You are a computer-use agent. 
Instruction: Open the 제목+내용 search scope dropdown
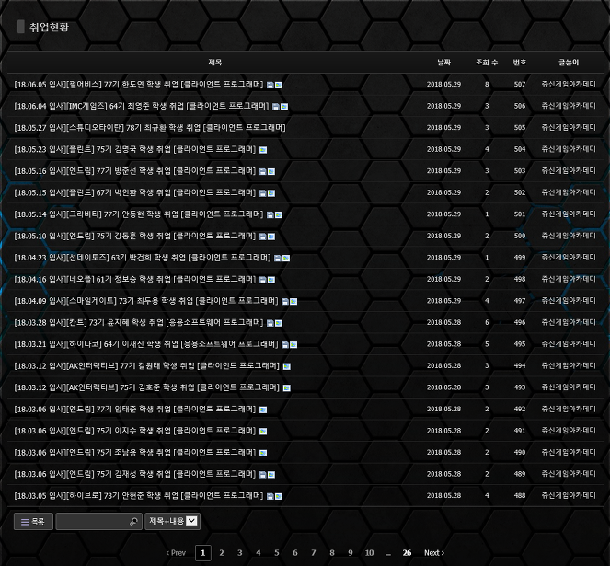pyautogui.click(x=172, y=521)
